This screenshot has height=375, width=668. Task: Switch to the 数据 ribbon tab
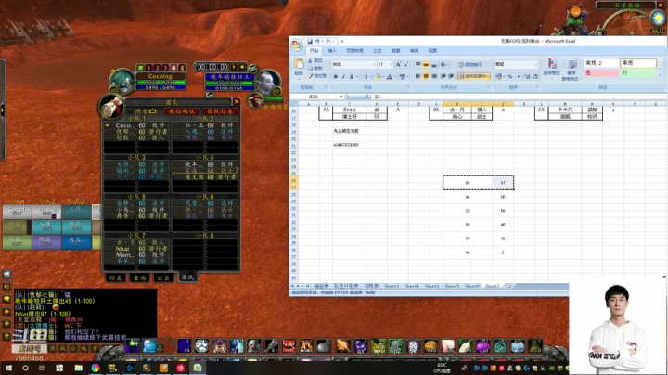396,51
